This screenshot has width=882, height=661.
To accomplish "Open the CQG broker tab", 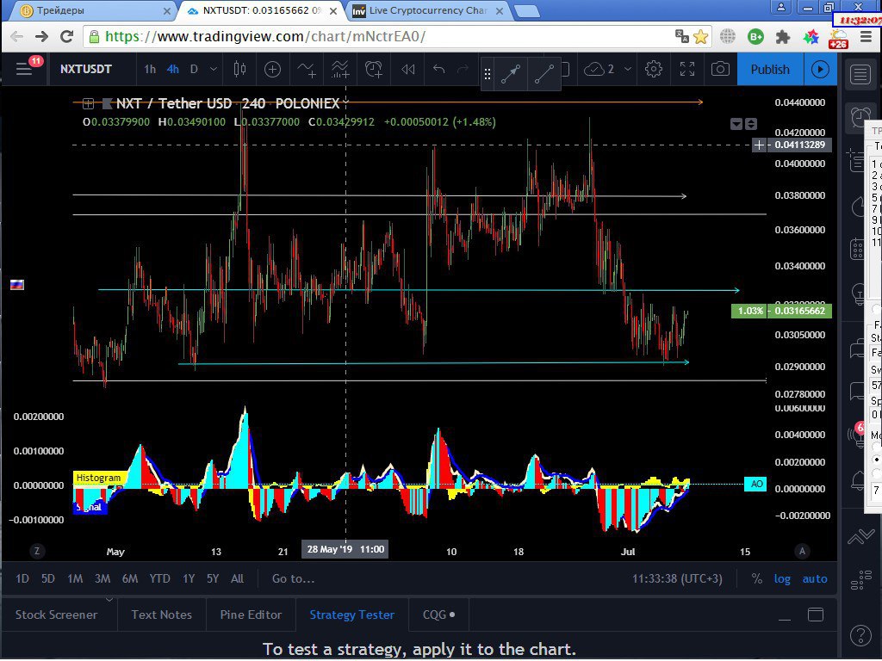I will (438, 615).
